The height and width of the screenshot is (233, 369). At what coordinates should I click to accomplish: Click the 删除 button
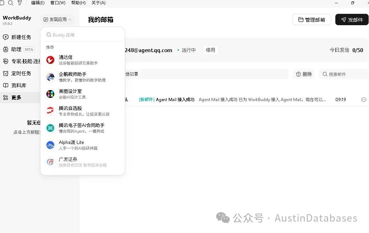pyautogui.click(x=304, y=74)
